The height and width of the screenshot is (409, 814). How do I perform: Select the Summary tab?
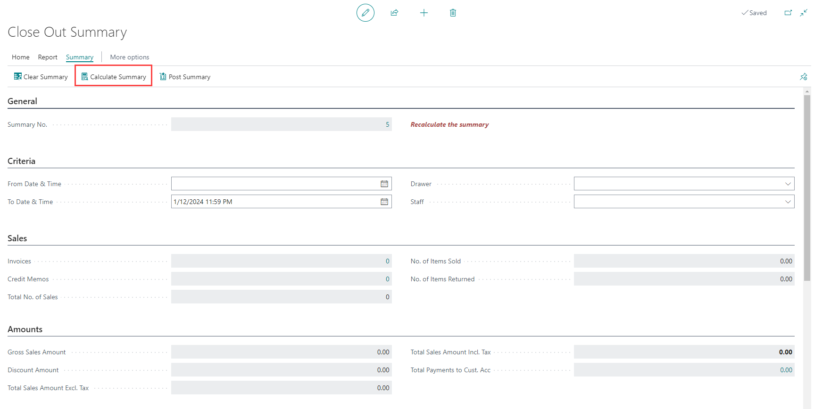(80, 57)
